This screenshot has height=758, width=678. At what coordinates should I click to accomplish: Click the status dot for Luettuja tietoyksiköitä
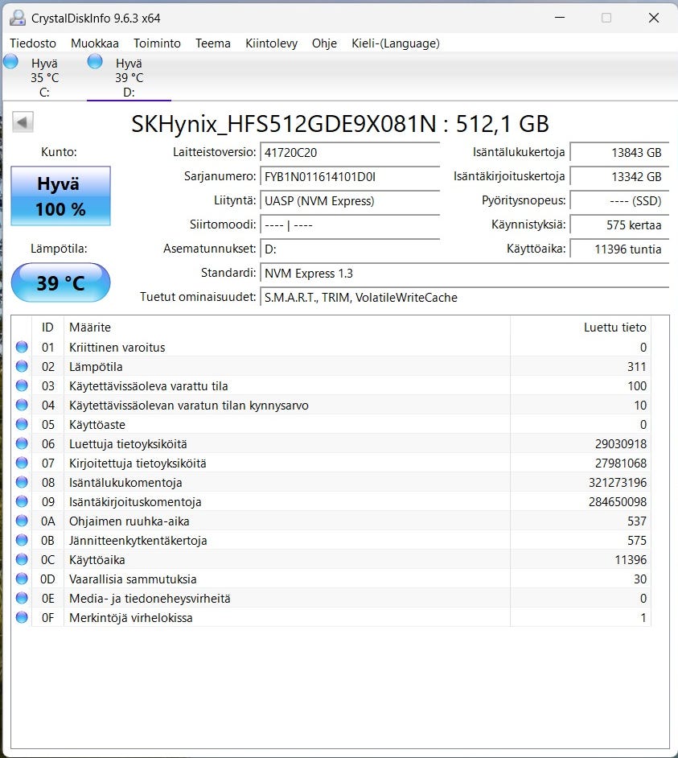(x=22, y=444)
